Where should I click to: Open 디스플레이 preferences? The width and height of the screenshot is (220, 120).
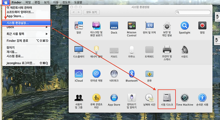click(x=79, y=52)
